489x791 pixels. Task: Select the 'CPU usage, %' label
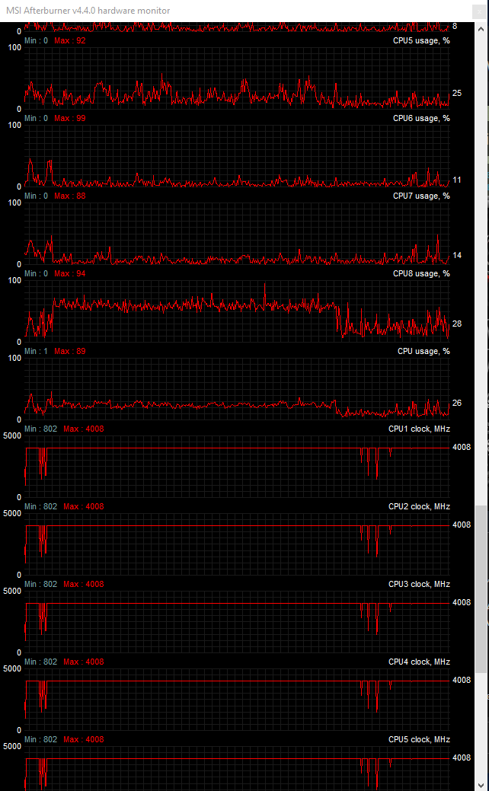[424, 352]
